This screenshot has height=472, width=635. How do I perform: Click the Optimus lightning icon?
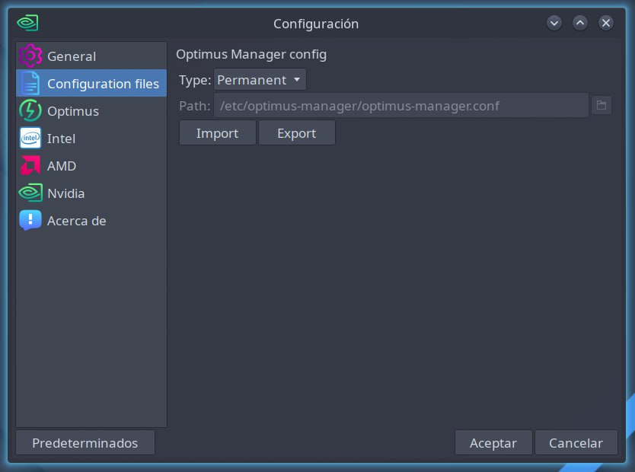(x=30, y=110)
